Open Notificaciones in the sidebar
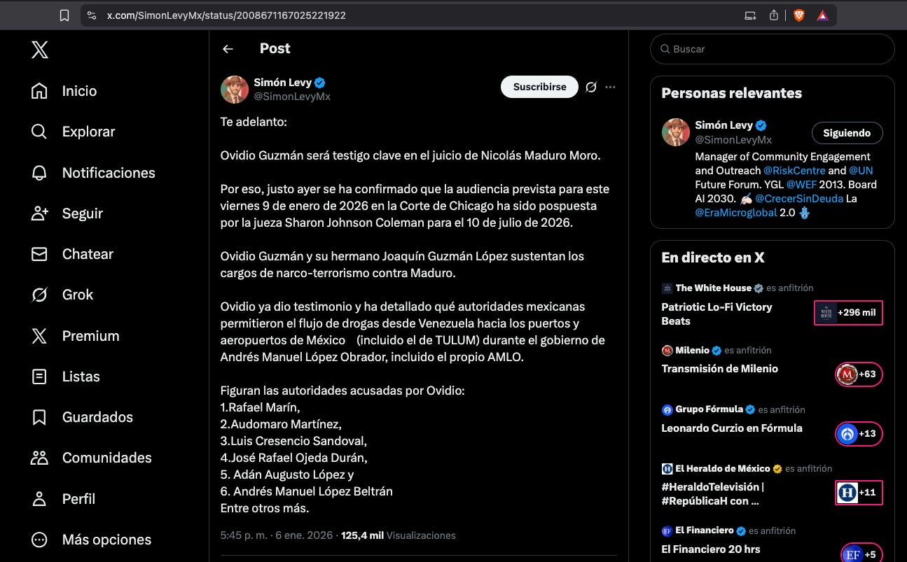The height and width of the screenshot is (562, 907). tap(93, 173)
